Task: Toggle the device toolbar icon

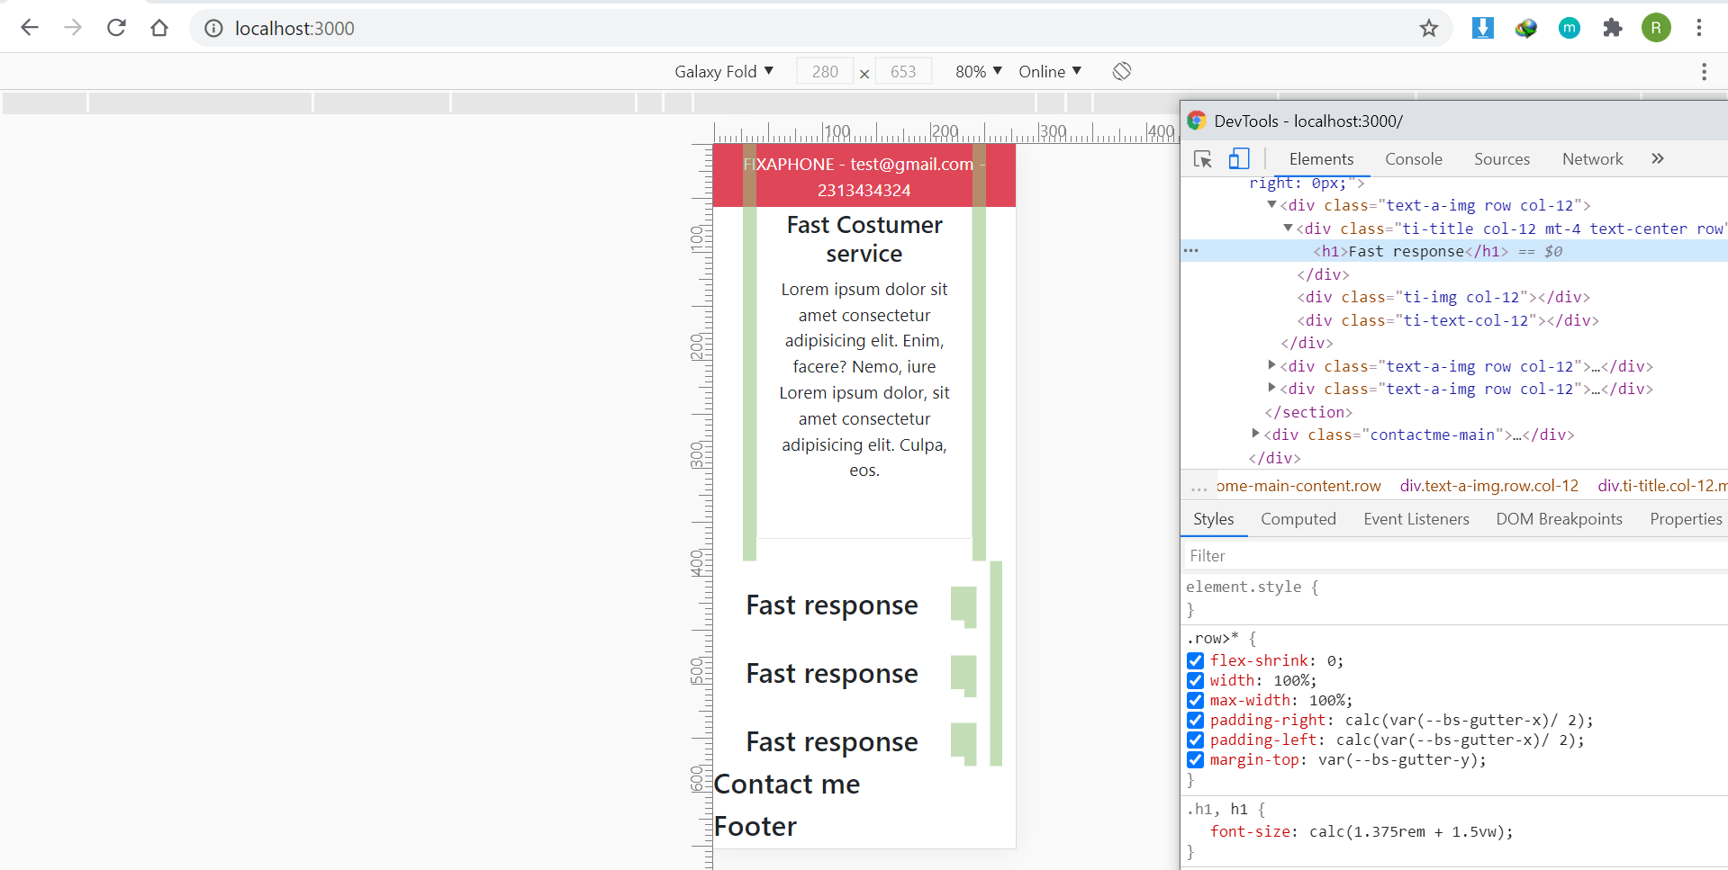Action: click(x=1239, y=158)
